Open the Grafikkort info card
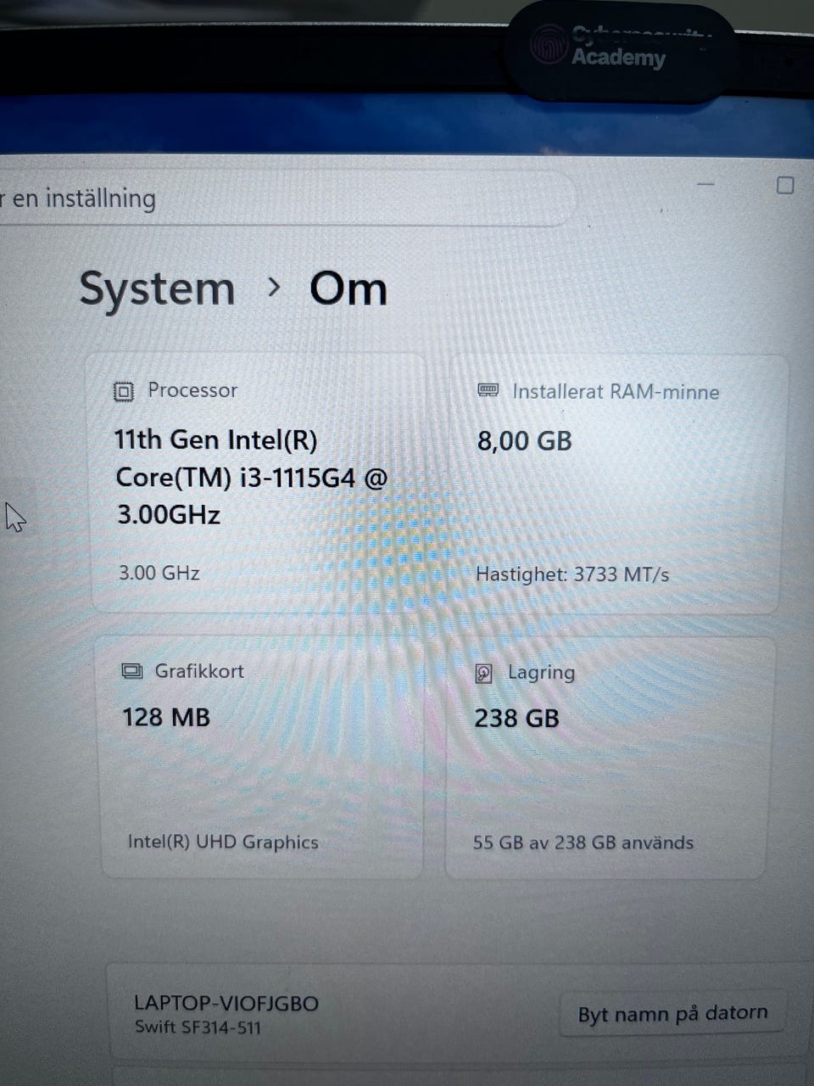Screen dimensions: 814x1086 coord(261,758)
